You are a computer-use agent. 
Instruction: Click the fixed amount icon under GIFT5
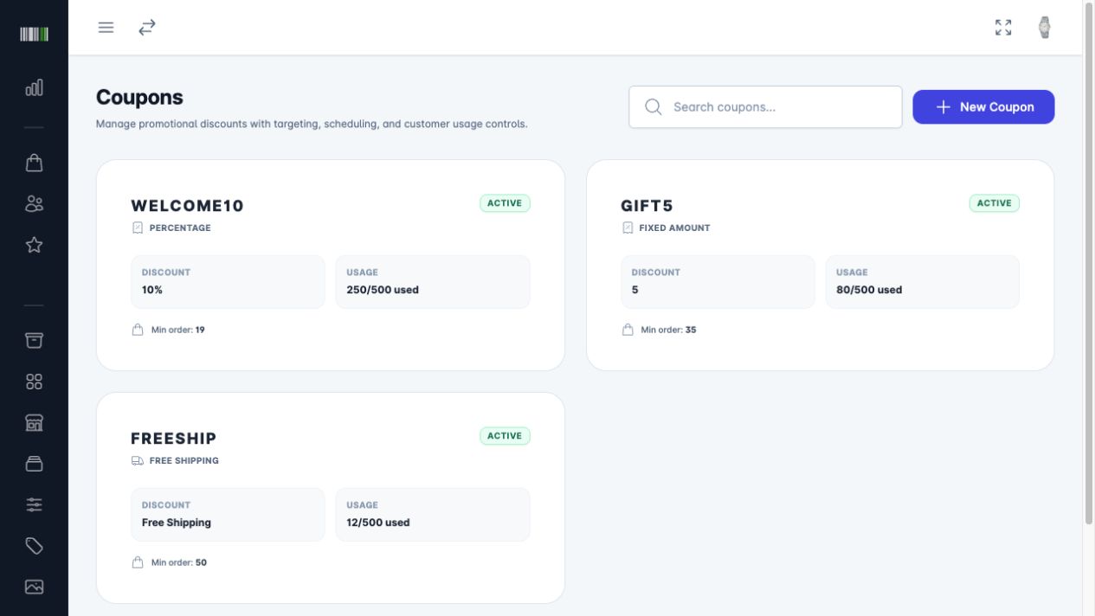tap(628, 228)
